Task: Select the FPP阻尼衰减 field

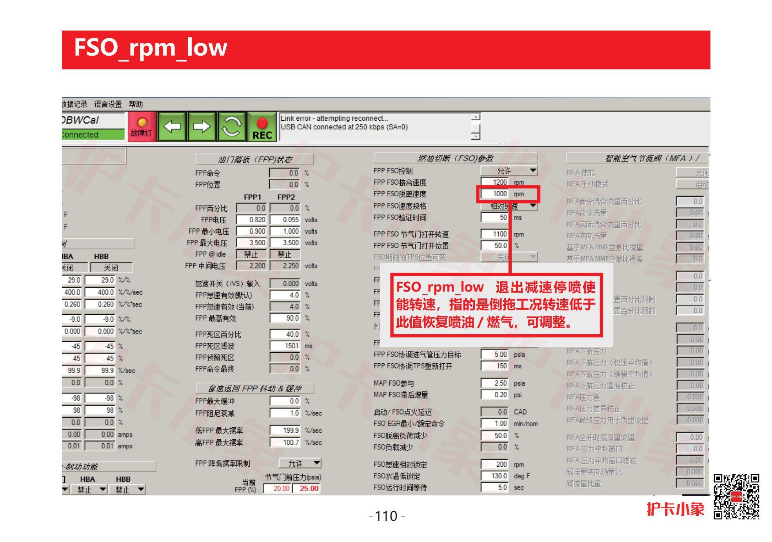Action: [285, 413]
